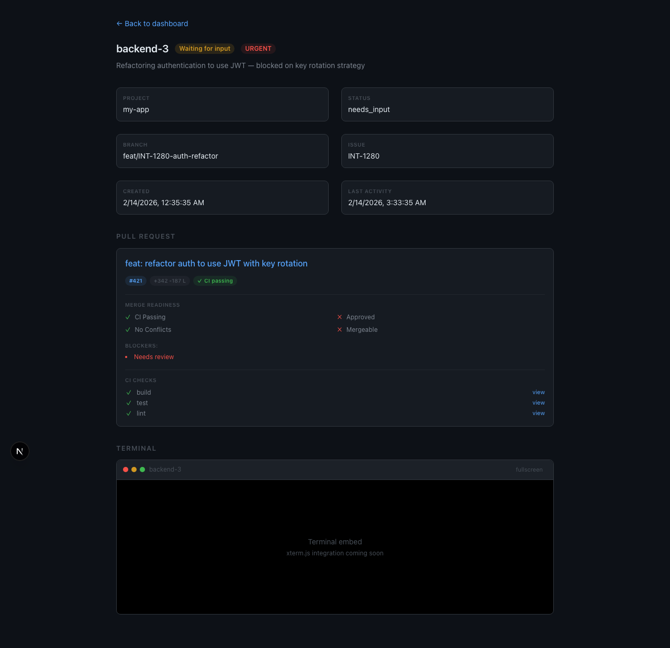Click the #421 PR number badge
The width and height of the screenshot is (670, 648).
click(136, 281)
